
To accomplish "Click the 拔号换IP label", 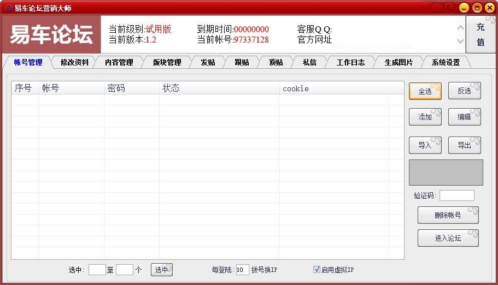I will 264,270.
